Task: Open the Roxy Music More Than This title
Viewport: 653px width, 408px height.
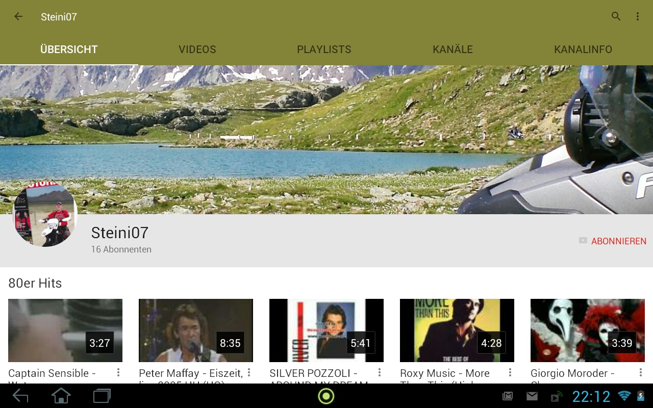Action: pyautogui.click(x=444, y=374)
